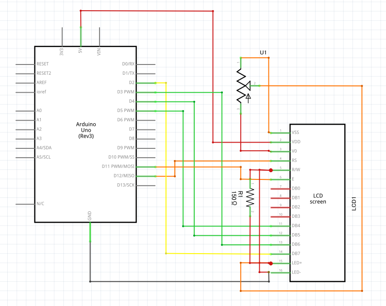Screen dimensions: 386x306
Task: Click the A2 analog pin label
Action: pyautogui.click(x=39, y=129)
